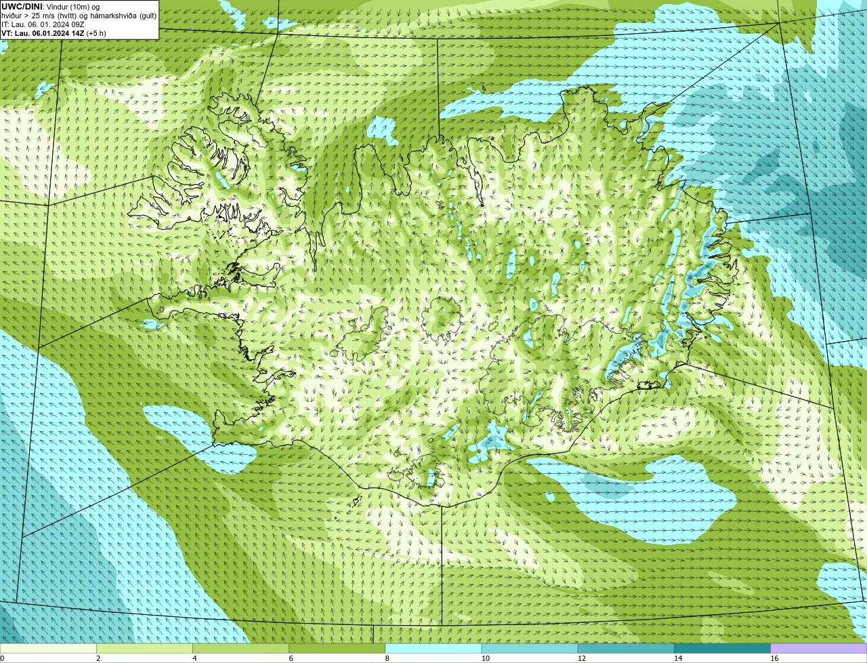Click the 6–8 m/s darker green legend swatch

[337, 649]
